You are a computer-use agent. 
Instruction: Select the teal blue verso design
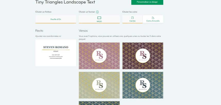tap(143, 85)
